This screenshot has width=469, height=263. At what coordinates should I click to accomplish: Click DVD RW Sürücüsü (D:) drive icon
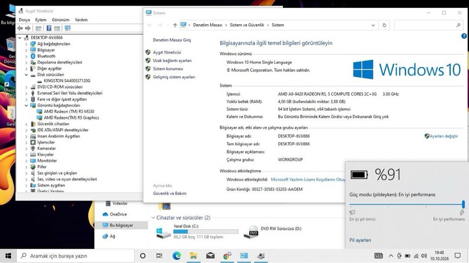251,231
